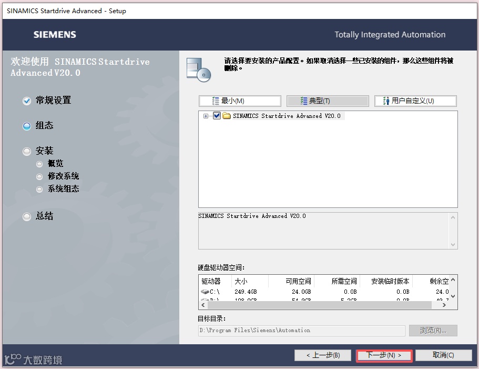
Task: Select the SINAMICS Startdrive Advanced V20.0 tree label
Action: point(287,116)
